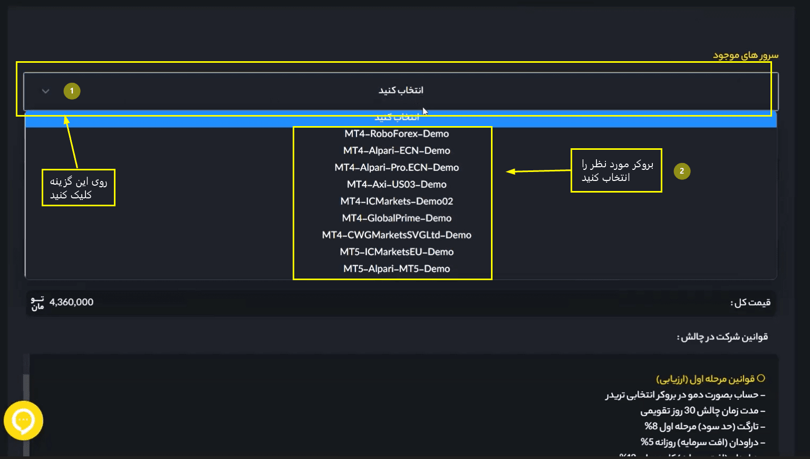Click the Toman currency symbol
810x459 pixels.
point(37,303)
